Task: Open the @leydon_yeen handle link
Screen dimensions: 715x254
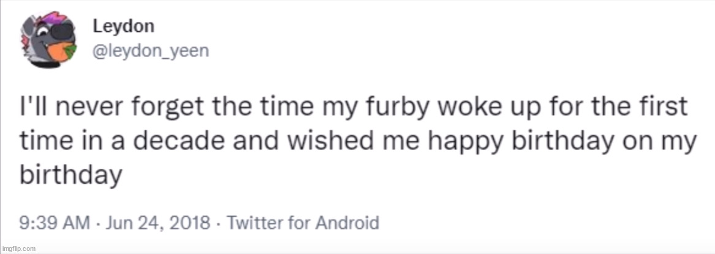Action: click(151, 51)
